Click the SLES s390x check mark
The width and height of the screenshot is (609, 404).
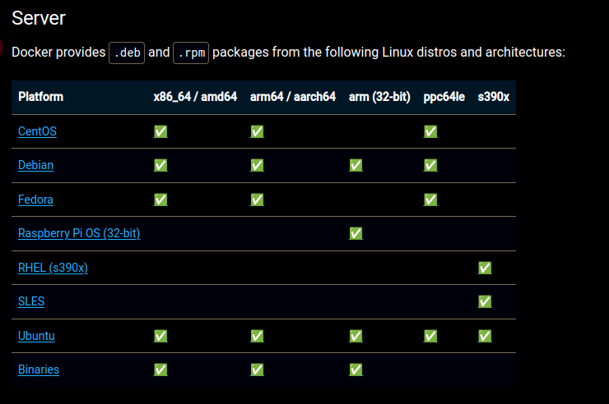pyautogui.click(x=485, y=301)
